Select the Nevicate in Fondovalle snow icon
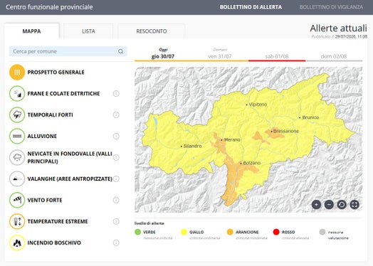 (x=17, y=157)
